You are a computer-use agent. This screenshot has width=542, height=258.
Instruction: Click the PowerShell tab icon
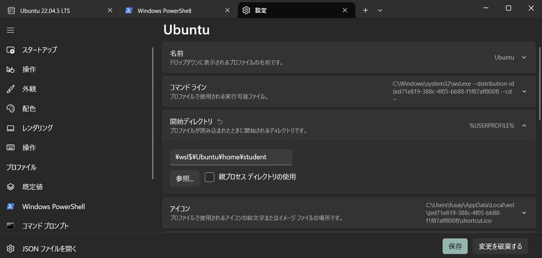click(x=129, y=10)
